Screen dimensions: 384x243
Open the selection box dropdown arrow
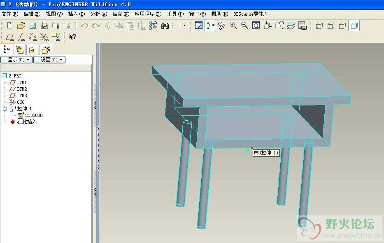tap(184, 26)
